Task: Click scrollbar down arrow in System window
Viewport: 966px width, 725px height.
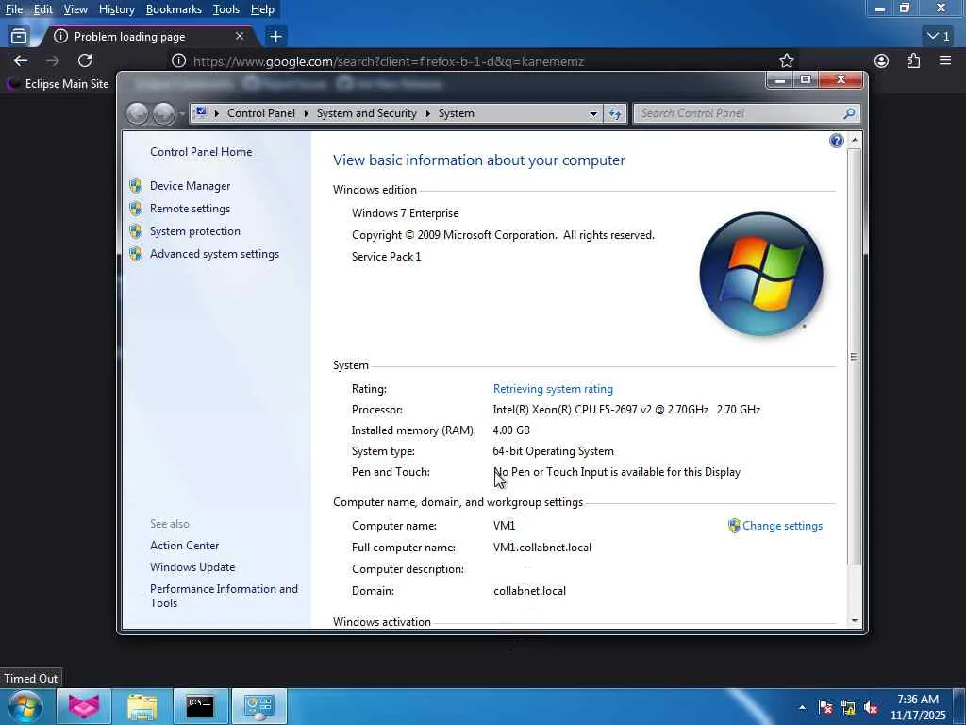Action: (x=854, y=621)
